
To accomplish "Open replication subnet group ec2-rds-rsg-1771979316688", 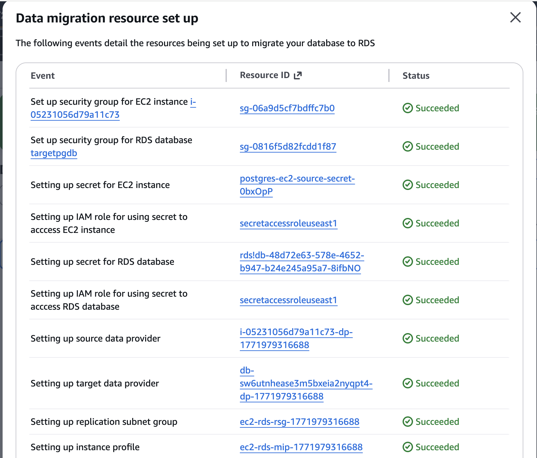I will pyautogui.click(x=299, y=422).
